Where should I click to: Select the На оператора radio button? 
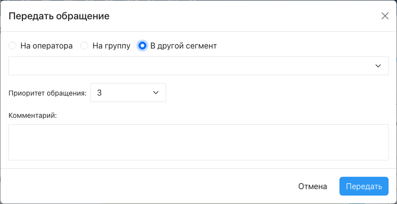12,46
